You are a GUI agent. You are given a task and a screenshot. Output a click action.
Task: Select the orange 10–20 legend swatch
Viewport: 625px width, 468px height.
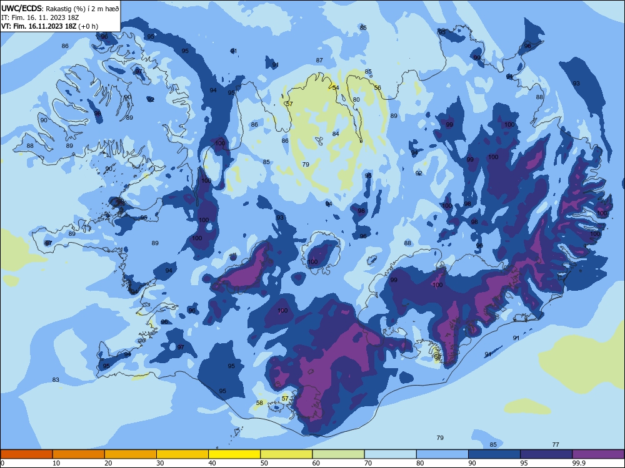click(x=79, y=454)
